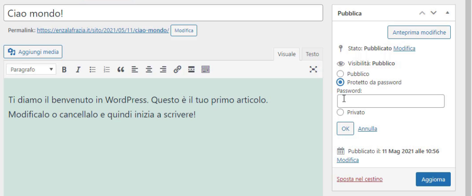Toggle bold formatting in editor toolbar
The height and width of the screenshot is (196, 472).
click(65, 69)
